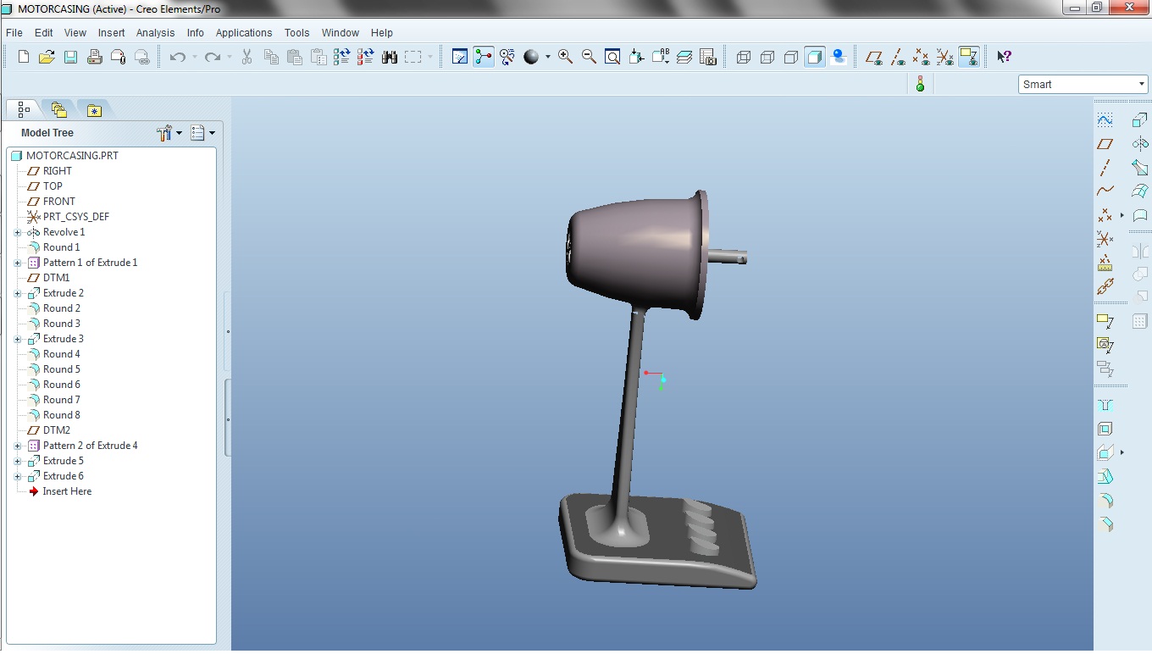Open the File menu

(x=14, y=32)
